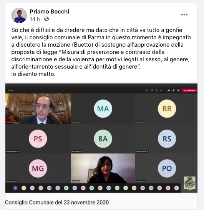Toggle the camera icon in meeting toolbar

pos(169,91)
